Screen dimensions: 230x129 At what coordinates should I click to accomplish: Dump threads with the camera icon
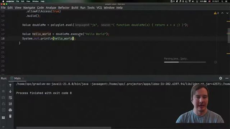point(3,97)
